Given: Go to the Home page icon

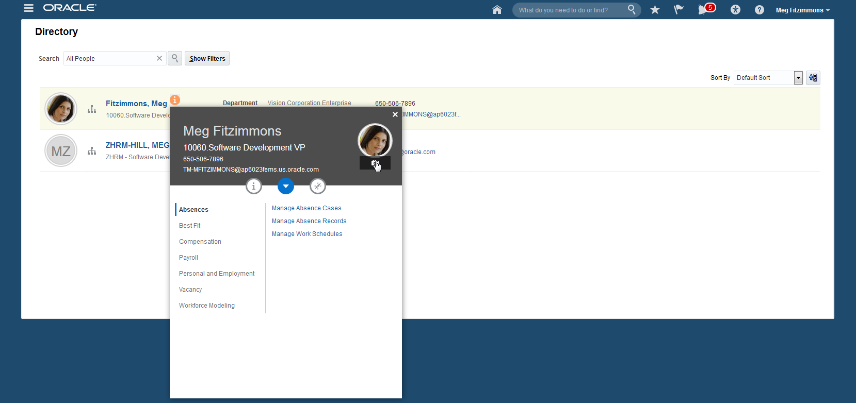Looking at the screenshot, I should [497, 10].
